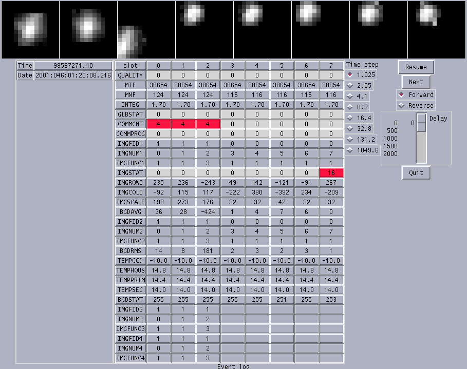Screen dimensions: 467x369
Task: Click the TEMPCCD row label
Action: pos(130,261)
